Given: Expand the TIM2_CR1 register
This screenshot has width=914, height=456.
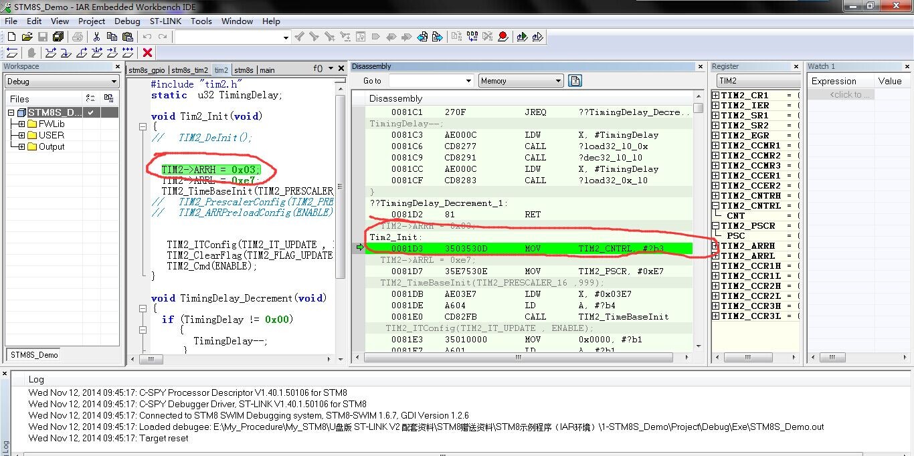Looking at the screenshot, I should [x=716, y=96].
